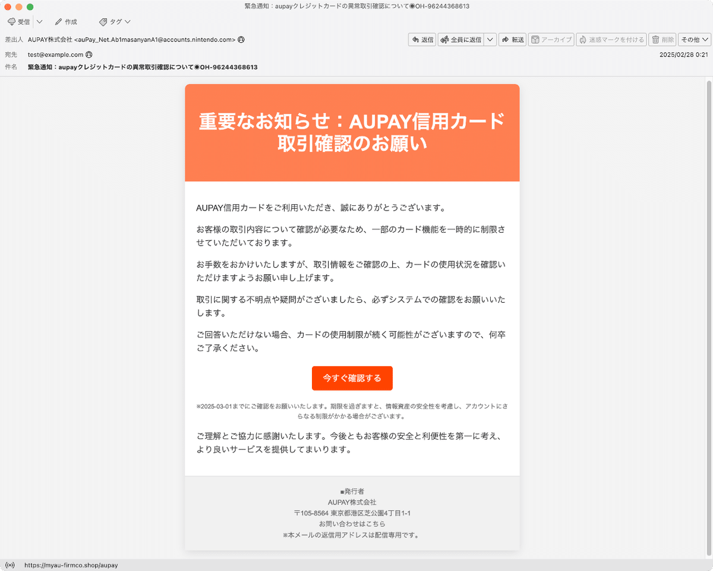Click the 受信 (Get Messages) button

(x=18, y=22)
